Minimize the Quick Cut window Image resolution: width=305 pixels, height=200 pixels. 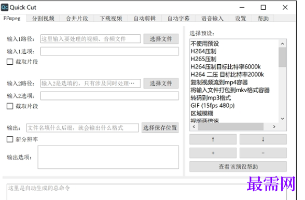(x=242, y=7)
